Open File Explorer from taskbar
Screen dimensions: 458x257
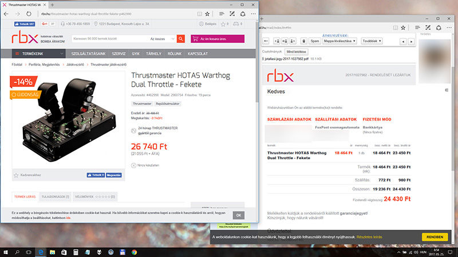click(x=52, y=252)
